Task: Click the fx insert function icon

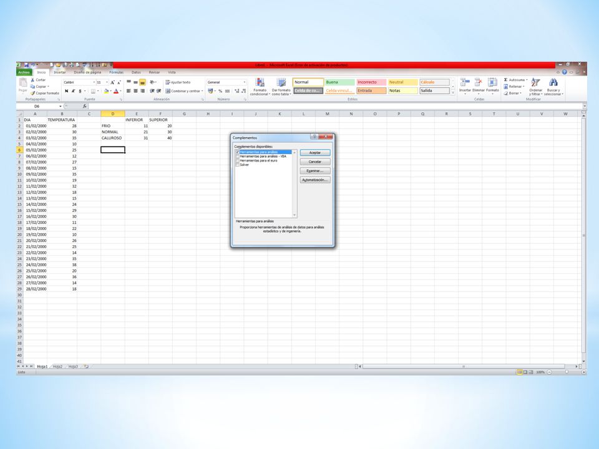Action: pos(84,106)
